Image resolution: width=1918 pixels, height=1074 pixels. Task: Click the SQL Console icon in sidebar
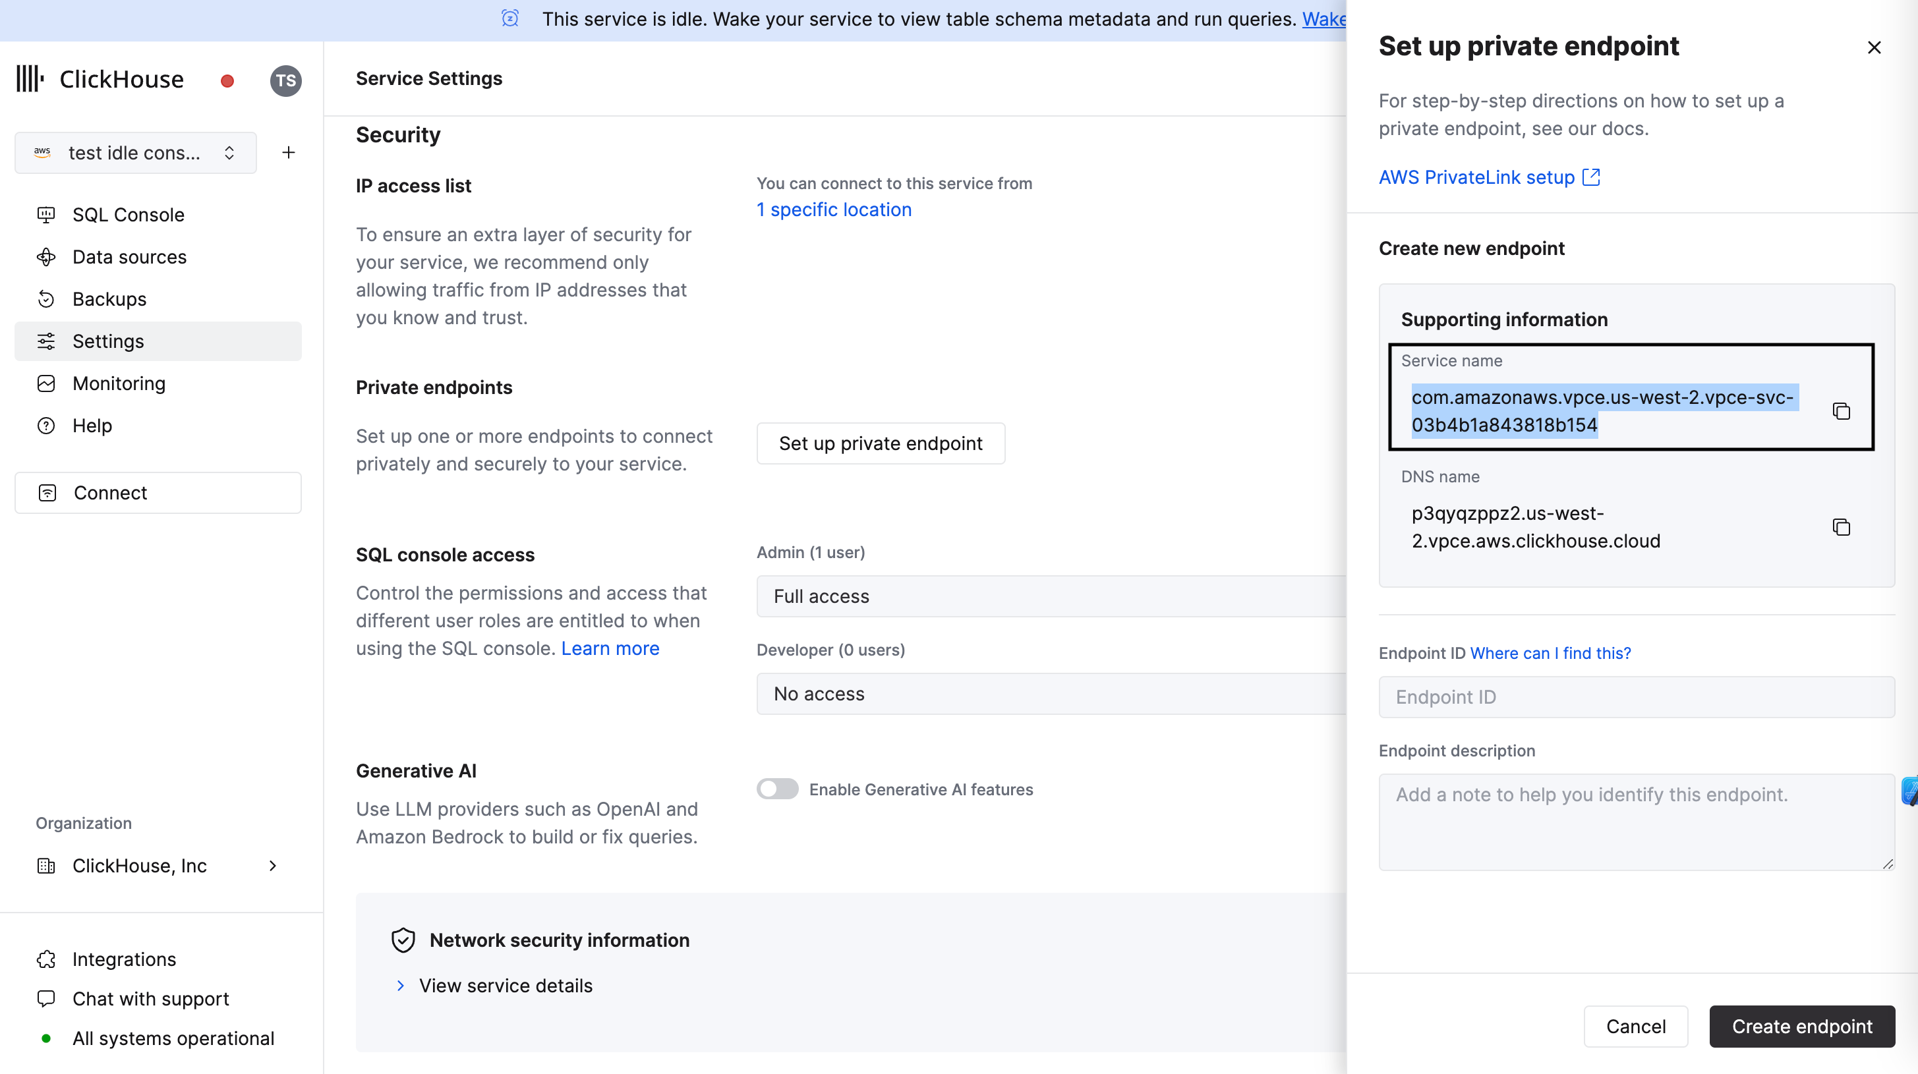coord(47,215)
